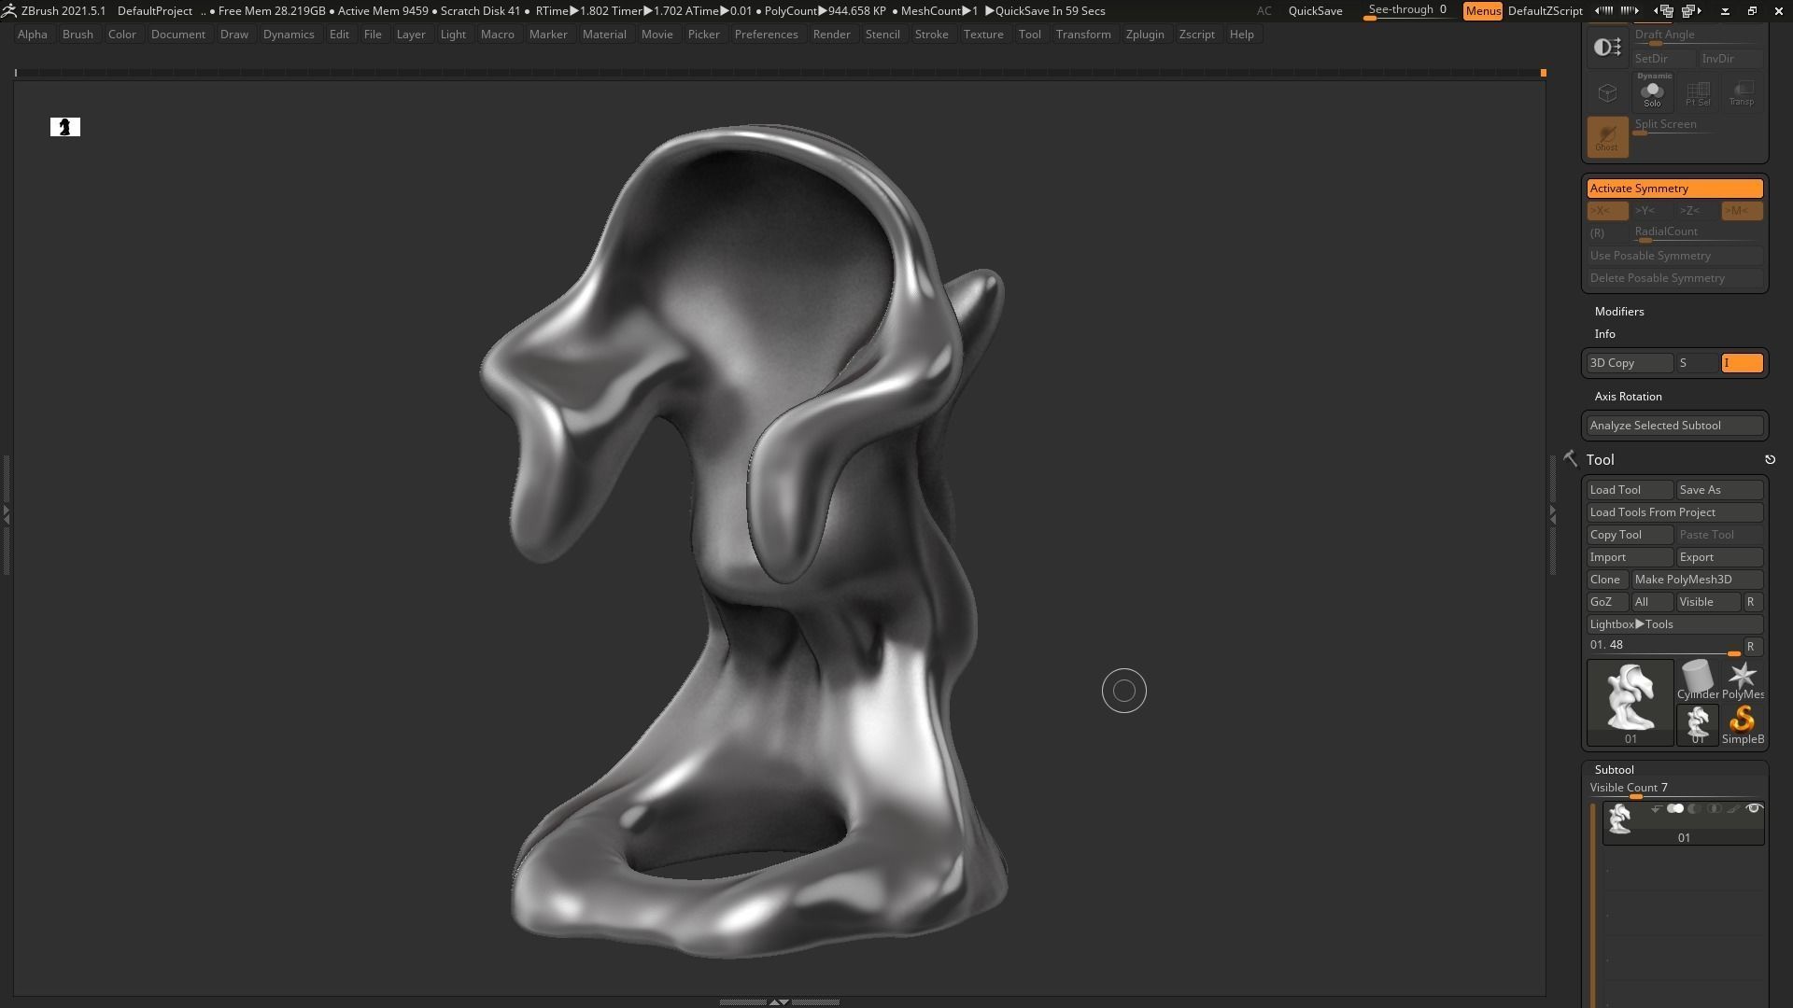Toggle Y axis symmetry
Image resolution: width=1793 pixels, height=1008 pixels.
tap(1652, 211)
